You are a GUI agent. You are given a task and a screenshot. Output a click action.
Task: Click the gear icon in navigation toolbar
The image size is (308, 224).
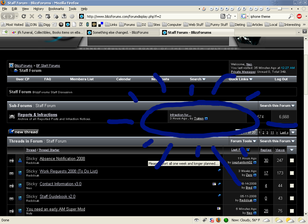[x=72, y=16]
